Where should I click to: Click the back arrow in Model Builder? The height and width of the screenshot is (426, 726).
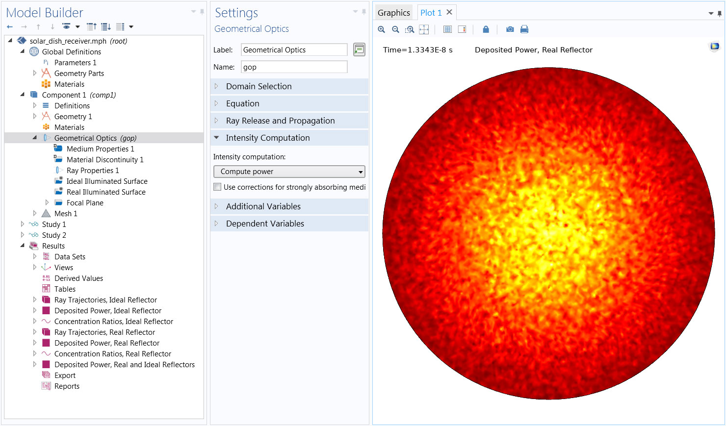tap(10, 27)
